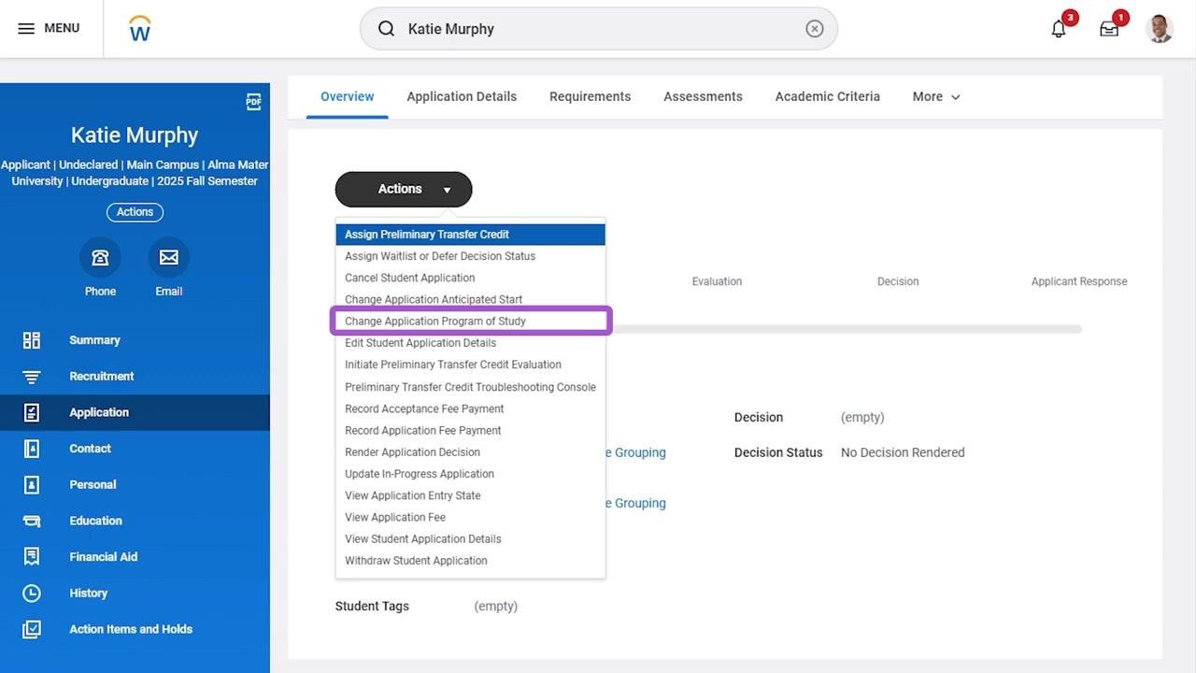Switch to the Assessments tab
The height and width of the screenshot is (673, 1196).
(x=703, y=96)
